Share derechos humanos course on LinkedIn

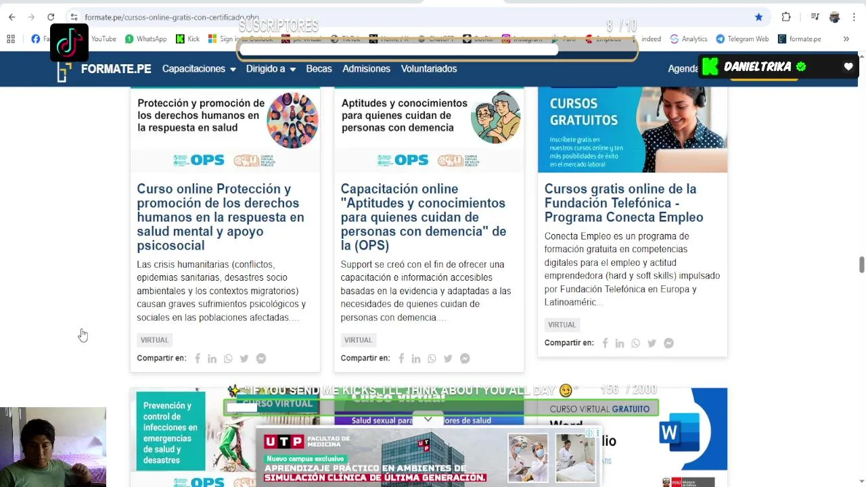(212, 358)
